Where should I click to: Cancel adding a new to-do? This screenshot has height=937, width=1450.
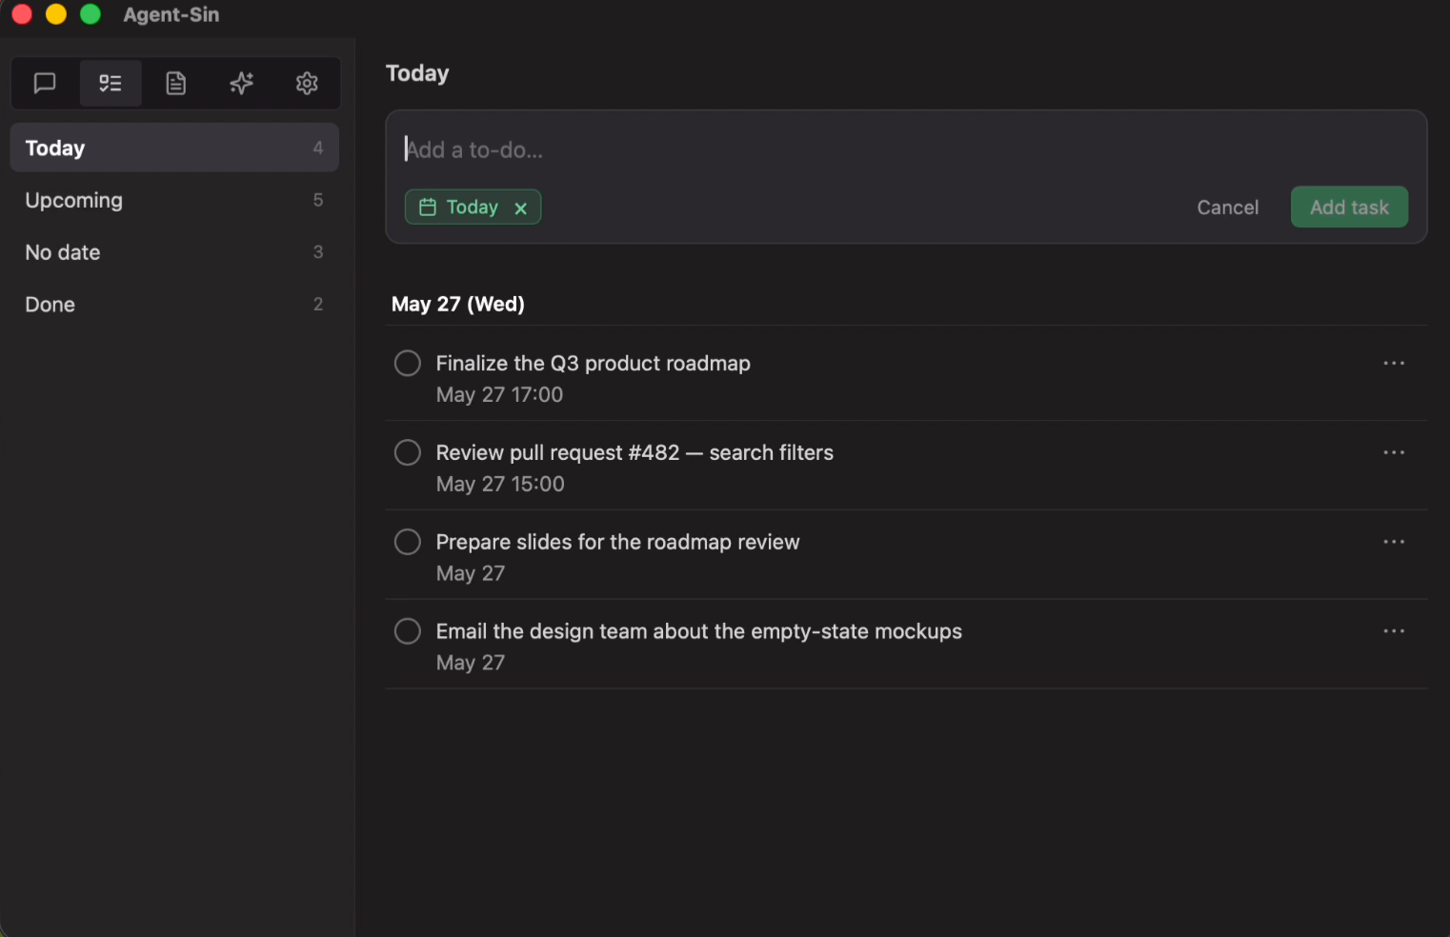(1227, 208)
